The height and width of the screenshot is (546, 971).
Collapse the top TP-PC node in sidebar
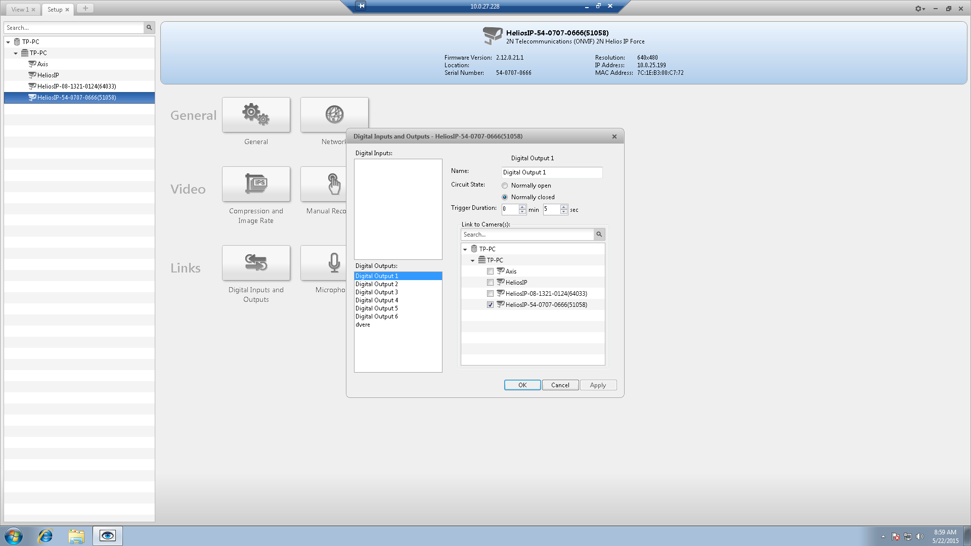tap(8, 42)
